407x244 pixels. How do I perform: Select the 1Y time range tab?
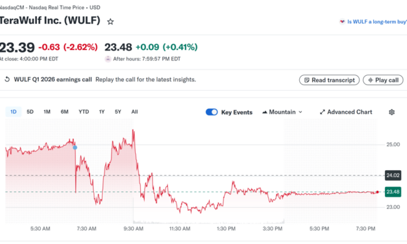102,112
